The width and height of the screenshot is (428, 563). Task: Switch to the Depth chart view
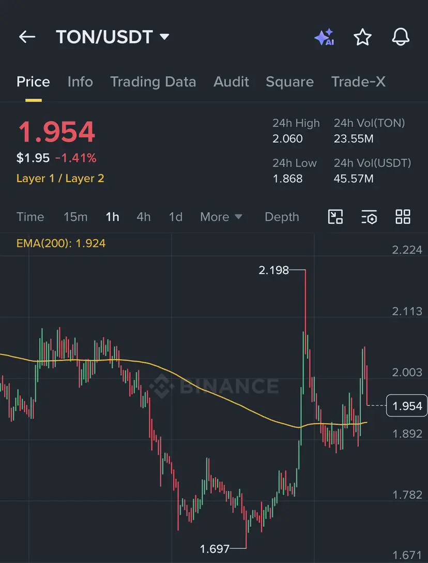click(x=282, y=217)
